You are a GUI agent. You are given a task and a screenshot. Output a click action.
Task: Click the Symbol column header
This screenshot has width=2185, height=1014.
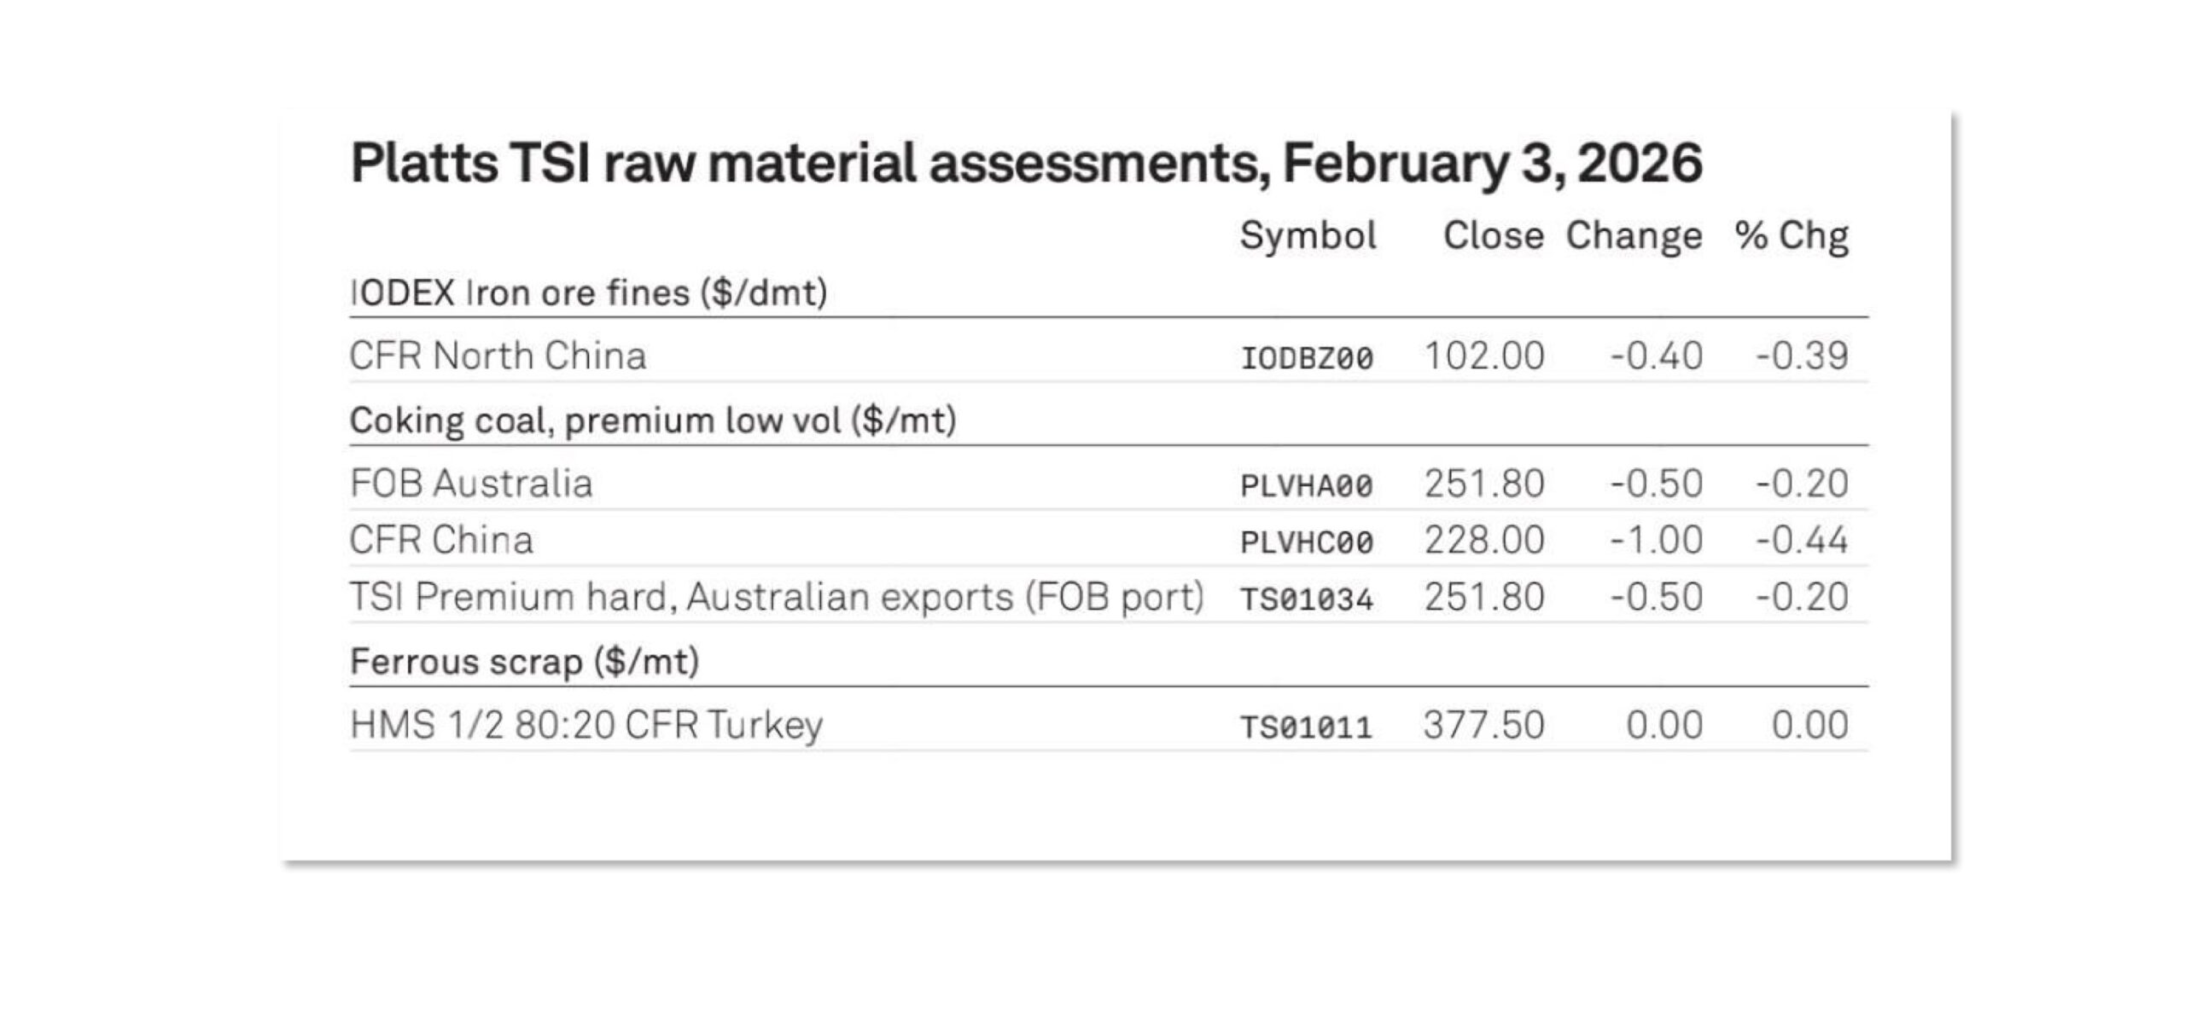1308,235
